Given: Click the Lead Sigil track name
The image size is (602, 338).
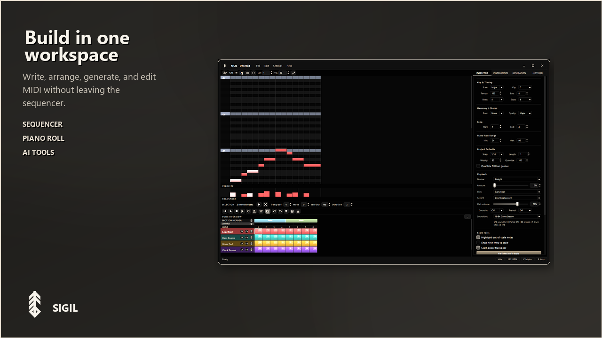Looking at the screenshot, I should coord(228,232).
